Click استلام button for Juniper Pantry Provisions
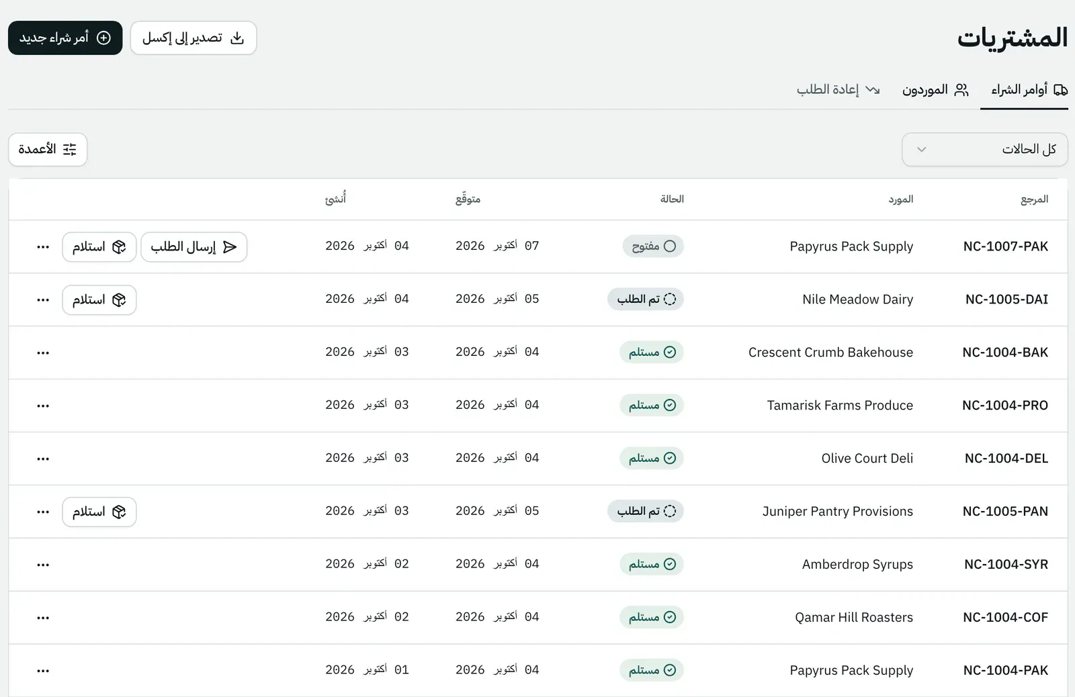 point(99,512)
